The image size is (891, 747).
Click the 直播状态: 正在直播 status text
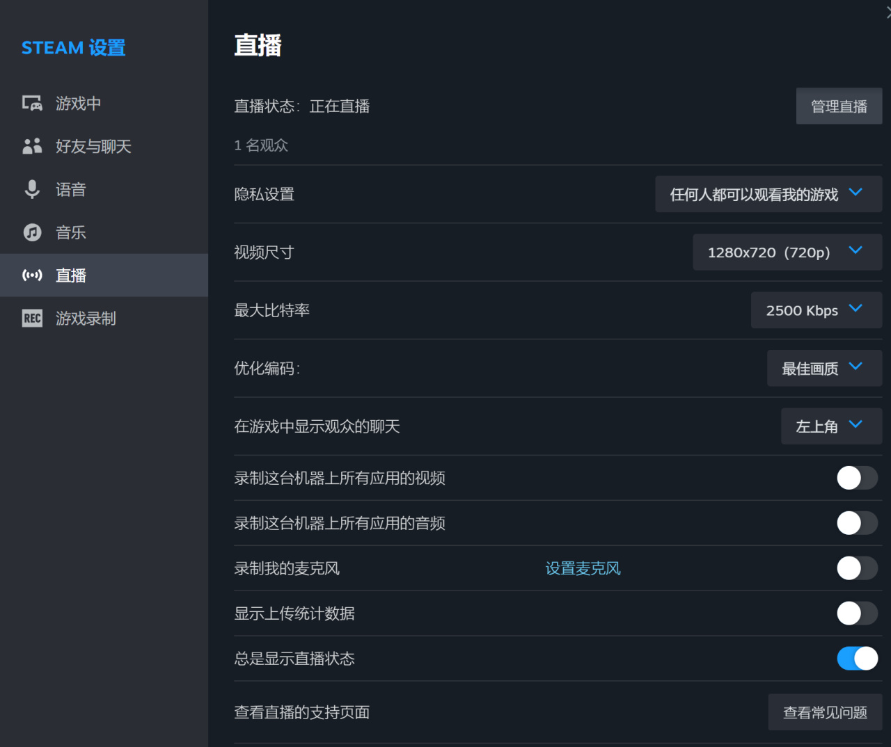click(x=302, y=106)
